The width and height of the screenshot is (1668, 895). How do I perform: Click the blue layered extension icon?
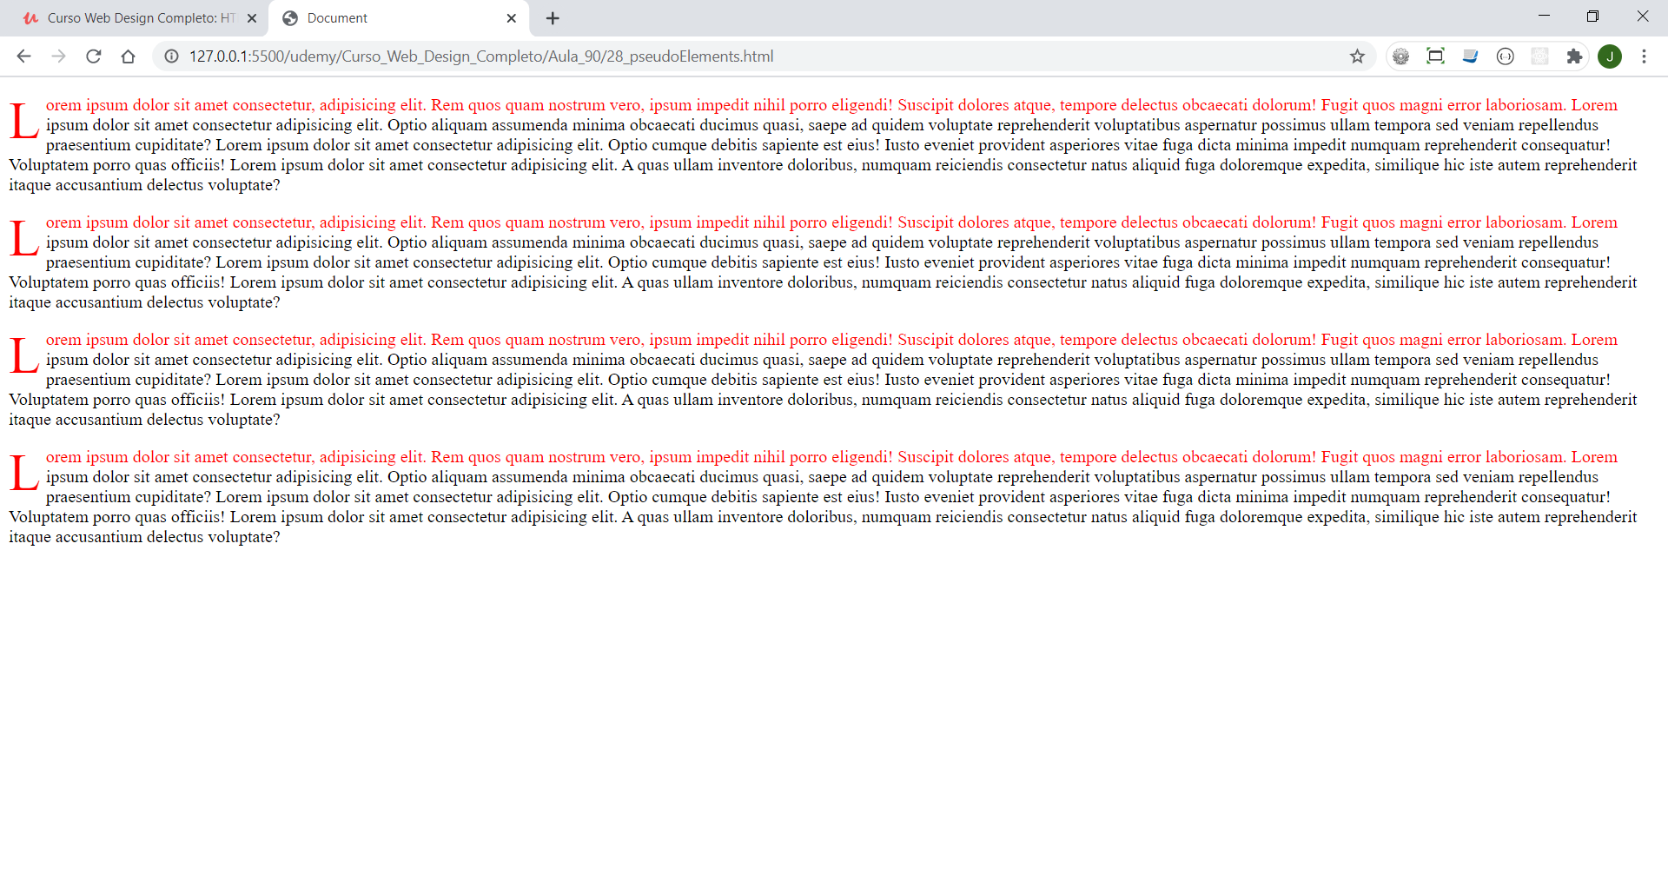(1470, 56)
